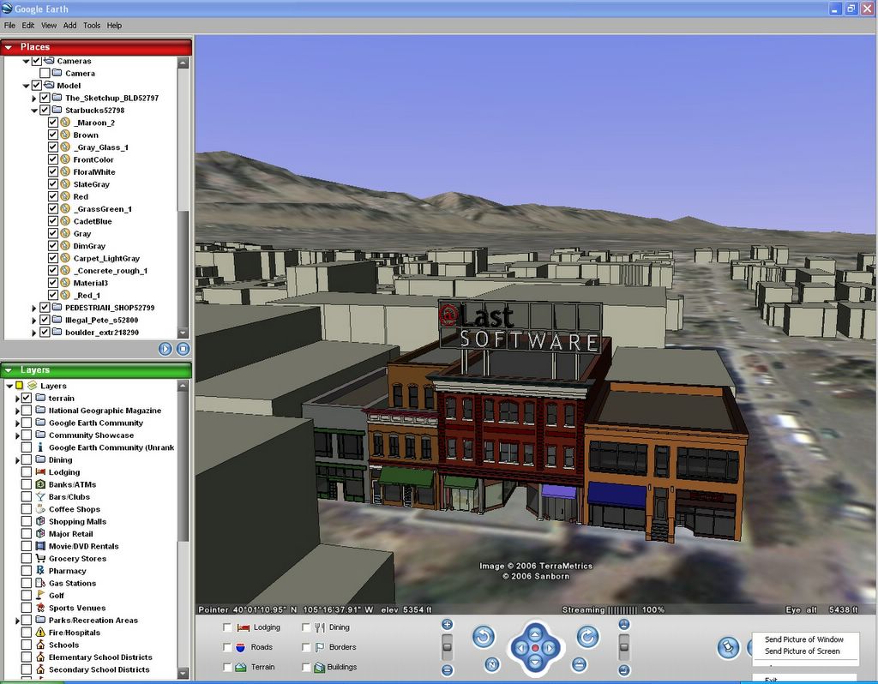Image resolution: width=878 pixels, height=684 pixels.
Task: Expand the Parks/Recreation Areas folder
Action: [x=18, y=621]
